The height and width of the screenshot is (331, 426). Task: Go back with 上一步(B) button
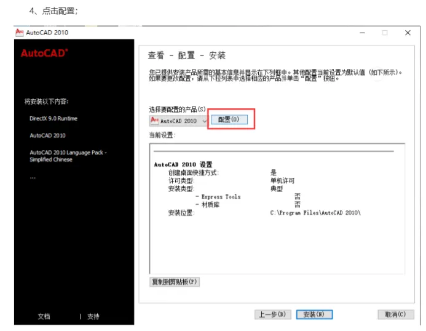click(x=272, y=314)
